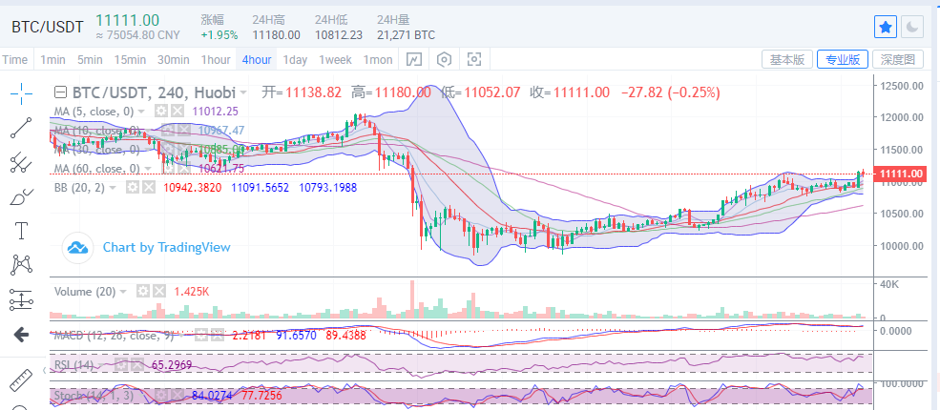Select the crosshair cursor tool
This screenshot has height=410, width=940.
tap(22, 92)
